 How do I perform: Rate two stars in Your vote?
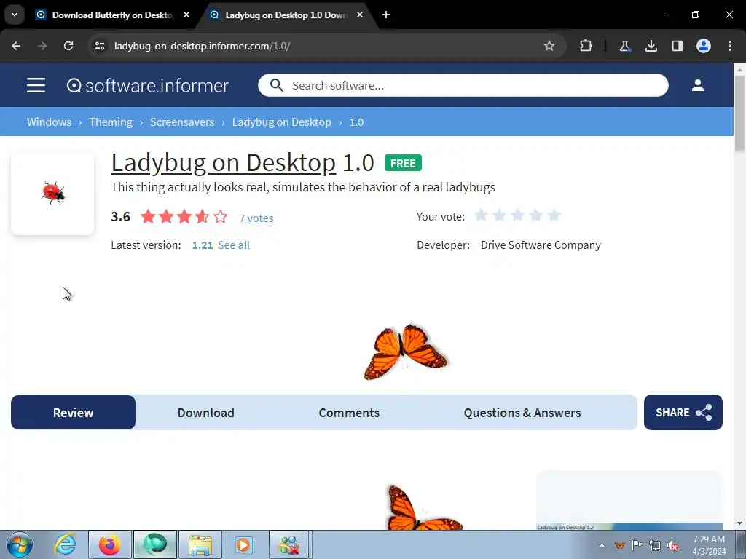500,215
